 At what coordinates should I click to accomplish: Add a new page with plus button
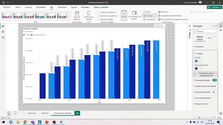pyautogui.click(x=77, y=113)
